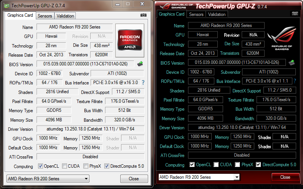Click 'Hawaii' GPU value in left window
Viewport: 303px width, 189px height.
coord(51,36)
